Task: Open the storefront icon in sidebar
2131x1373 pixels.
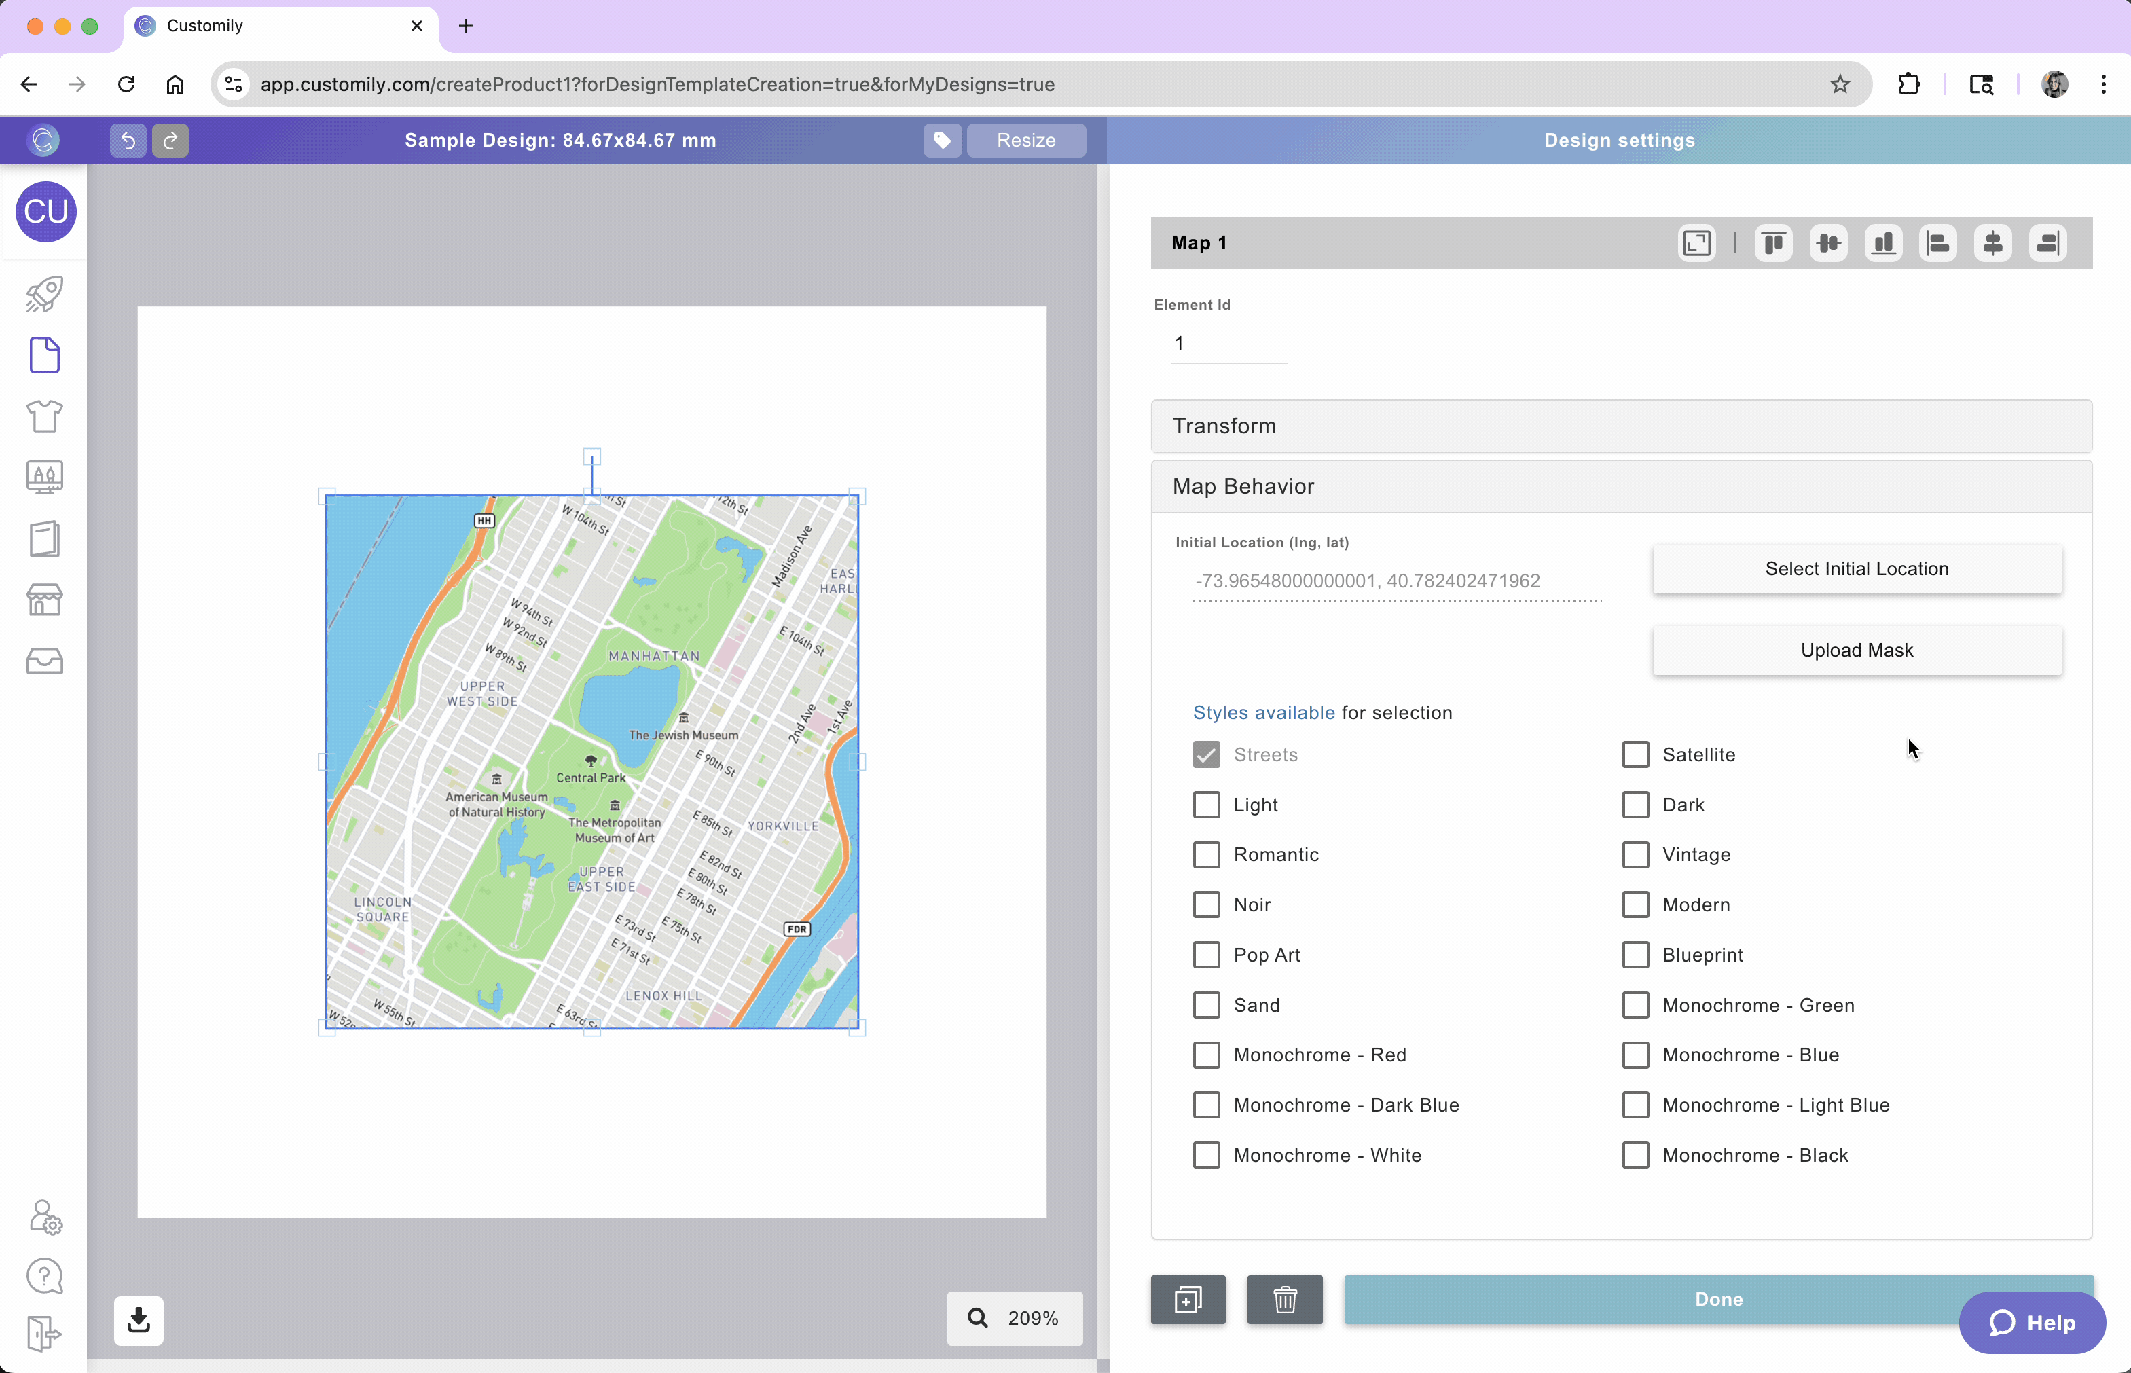Action: pos(43,600)
